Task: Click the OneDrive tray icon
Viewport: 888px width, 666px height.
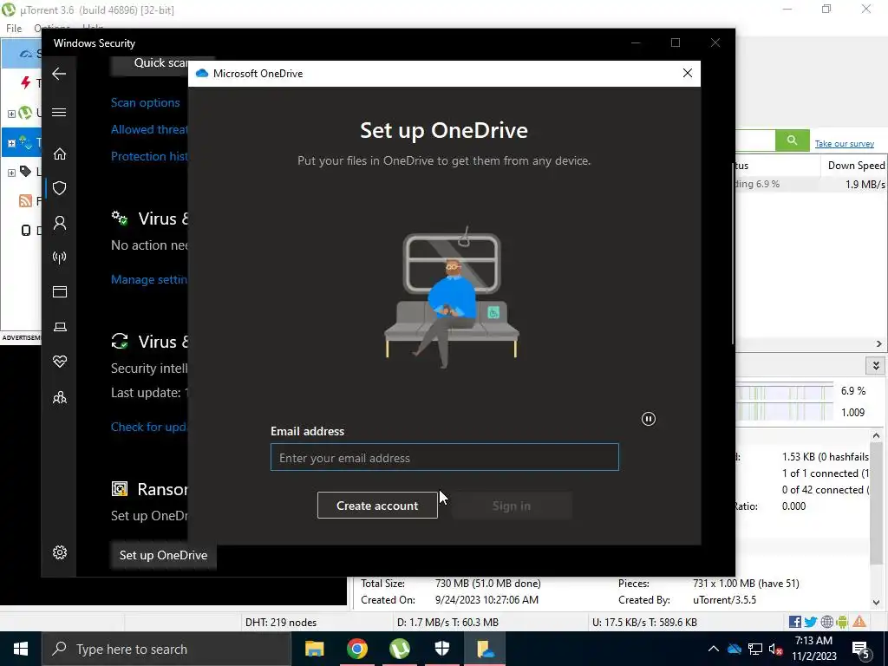Action: pos(735,649)
